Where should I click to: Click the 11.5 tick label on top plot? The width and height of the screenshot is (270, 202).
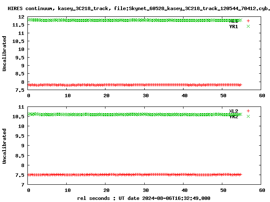click(x=19, y=25)
